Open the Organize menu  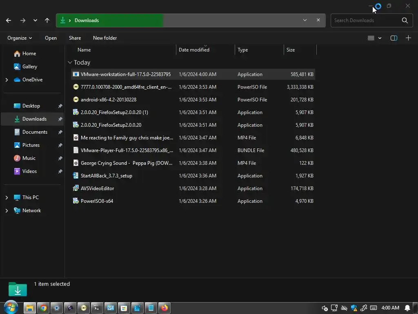pyautogui.click(x=20, y=38)
